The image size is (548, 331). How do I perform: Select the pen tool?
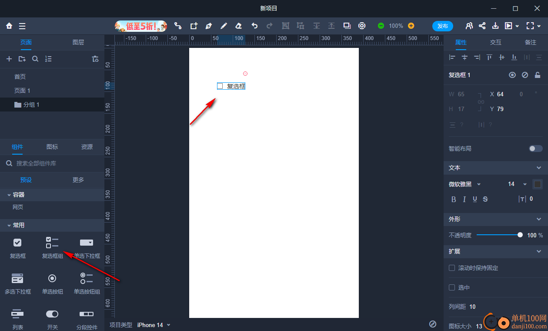pos(209,26)
